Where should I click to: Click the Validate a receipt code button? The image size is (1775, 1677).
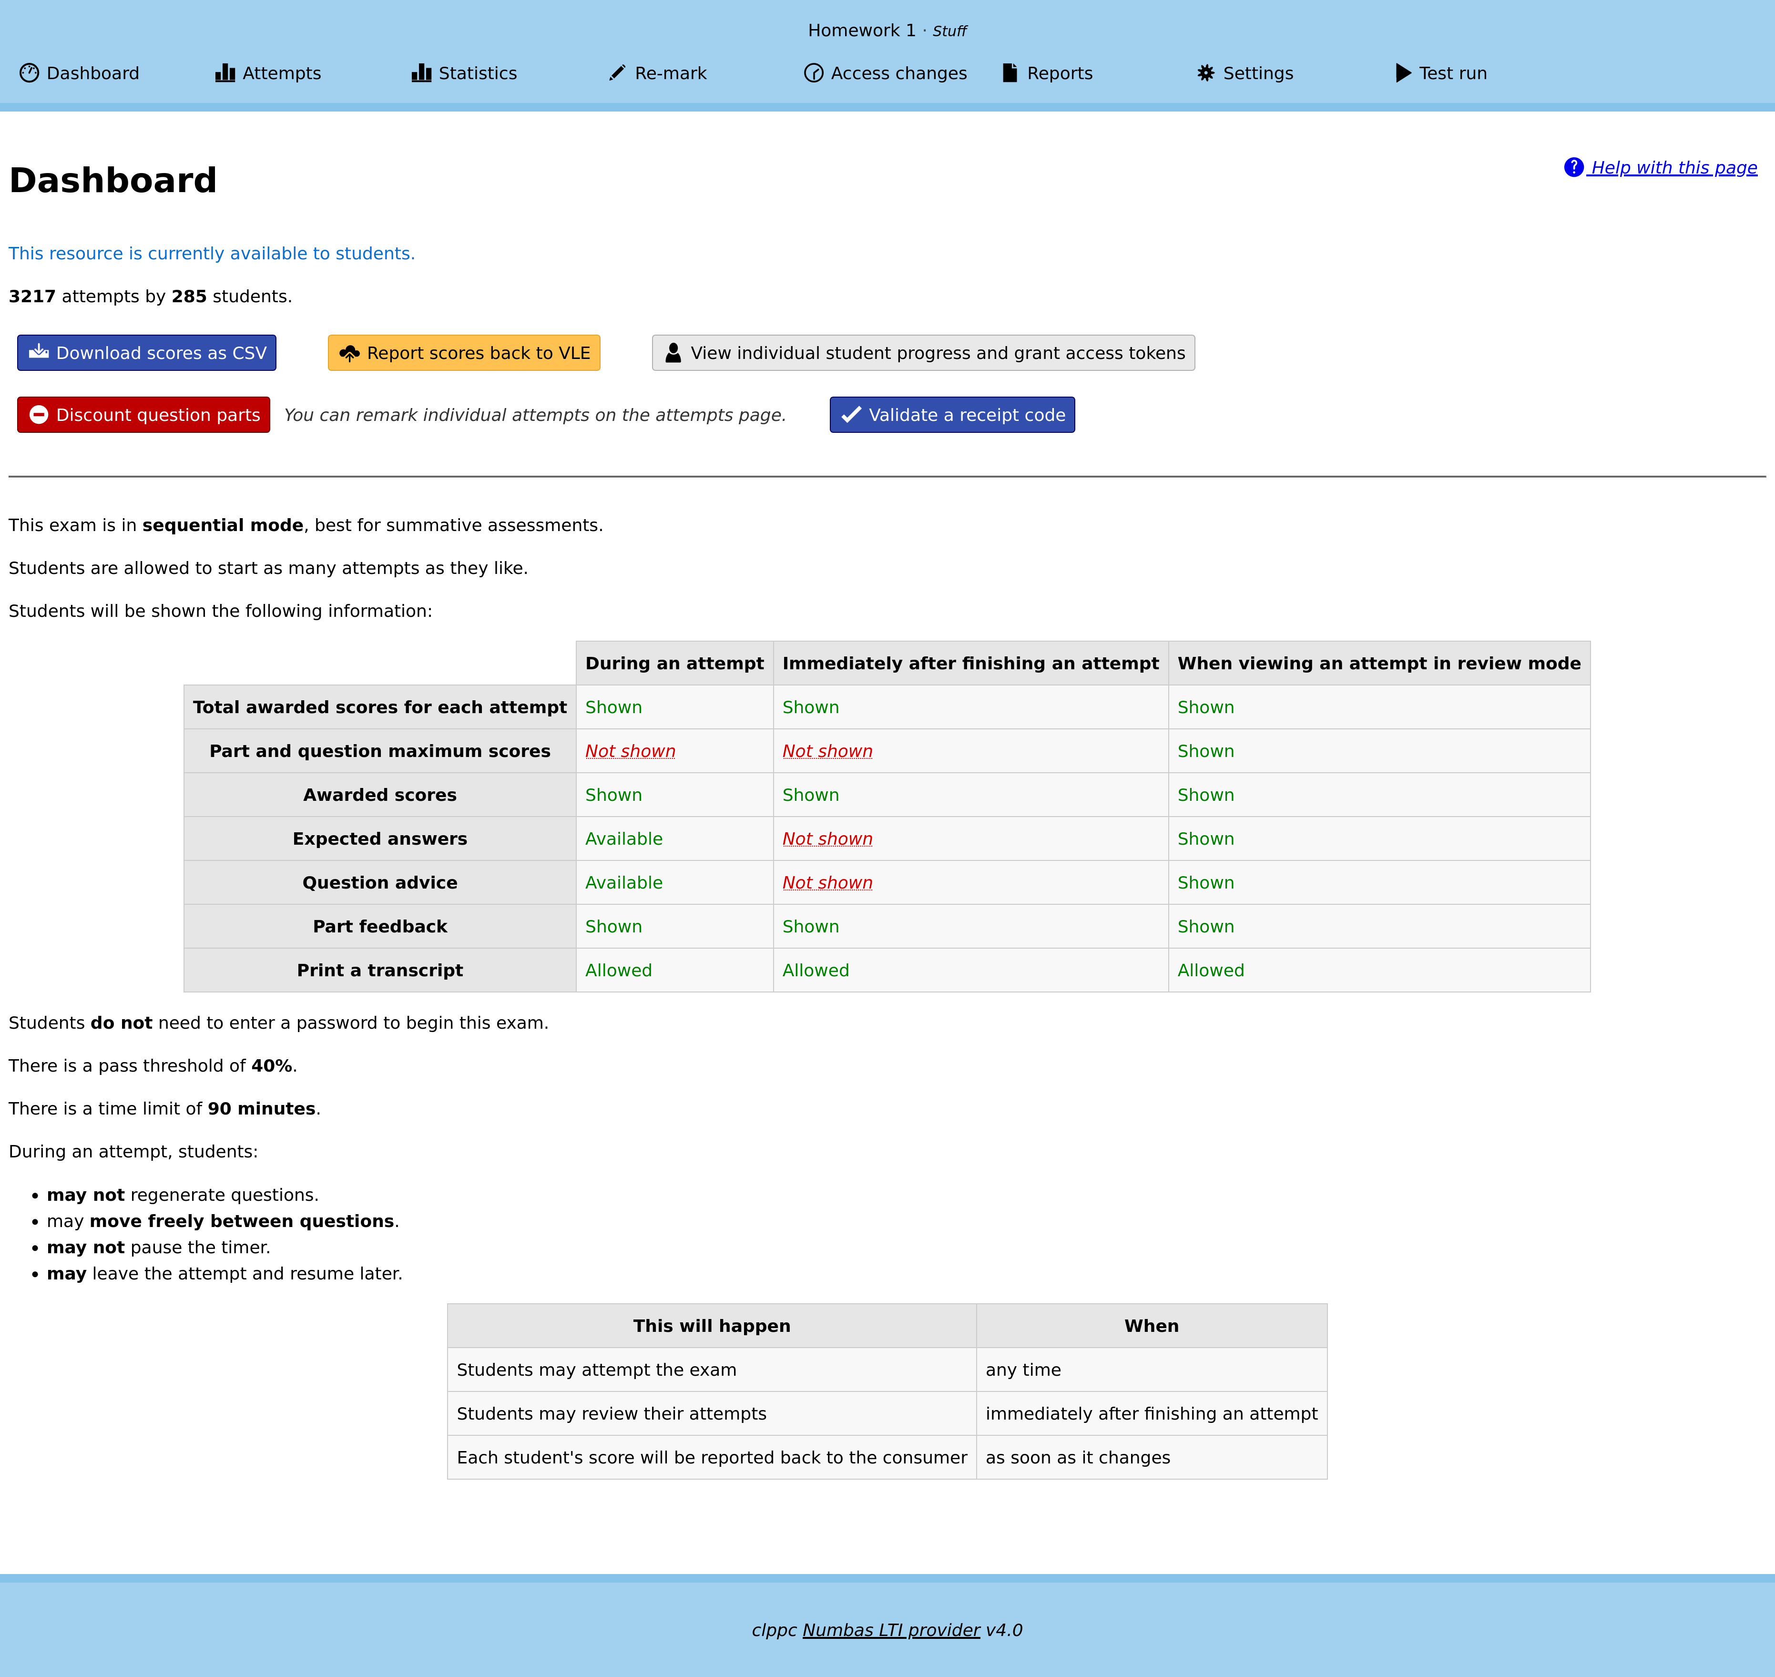click(x=952, y=414)
